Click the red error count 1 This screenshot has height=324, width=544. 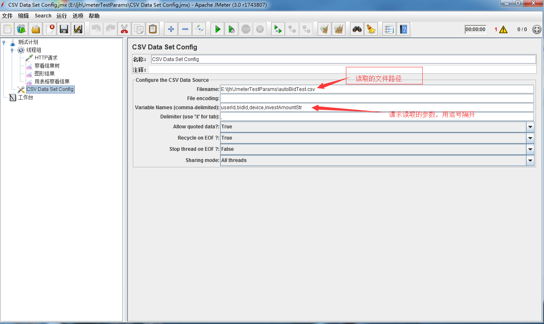pyautogui.click(x=496, y=29)
